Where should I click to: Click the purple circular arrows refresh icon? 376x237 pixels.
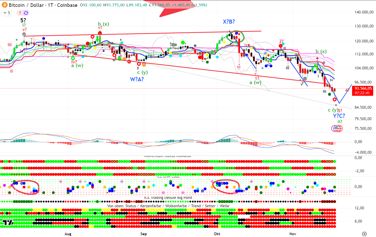[x=26, y=13]
